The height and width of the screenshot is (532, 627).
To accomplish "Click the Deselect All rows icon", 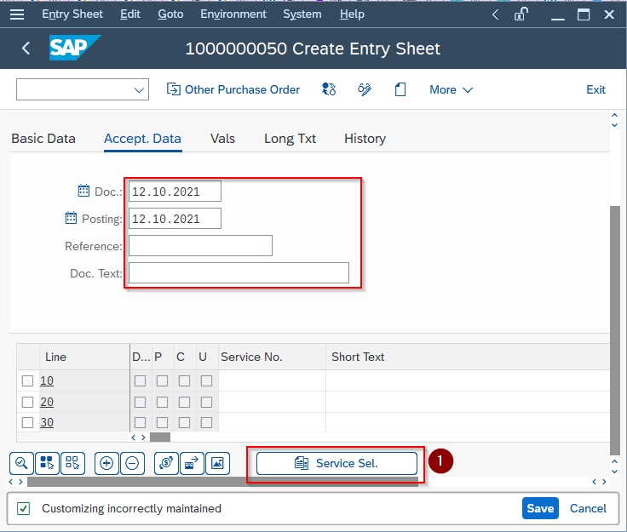I will [x=72, y=463].
